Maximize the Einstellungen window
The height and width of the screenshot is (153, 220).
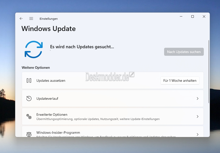[x=193, y=16]
